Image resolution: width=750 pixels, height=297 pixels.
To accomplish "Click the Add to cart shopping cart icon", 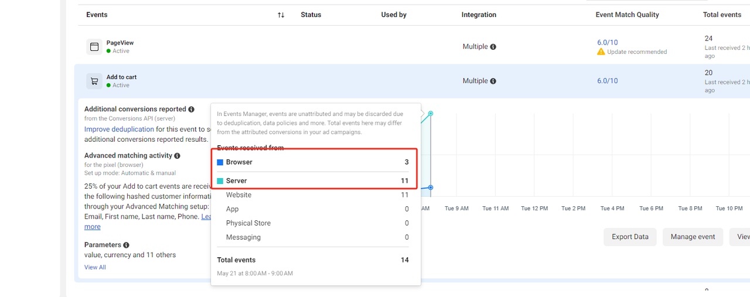I will click(94, 81).
